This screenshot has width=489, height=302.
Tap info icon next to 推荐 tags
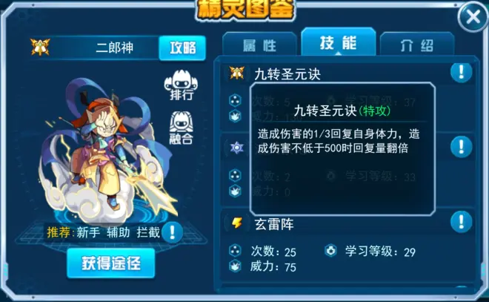coord(172,232)
